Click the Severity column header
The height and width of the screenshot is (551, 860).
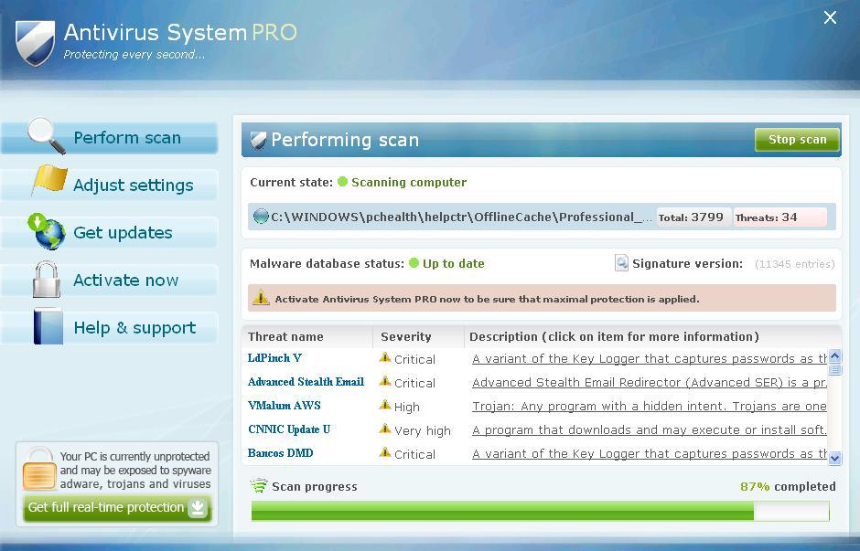418,337
